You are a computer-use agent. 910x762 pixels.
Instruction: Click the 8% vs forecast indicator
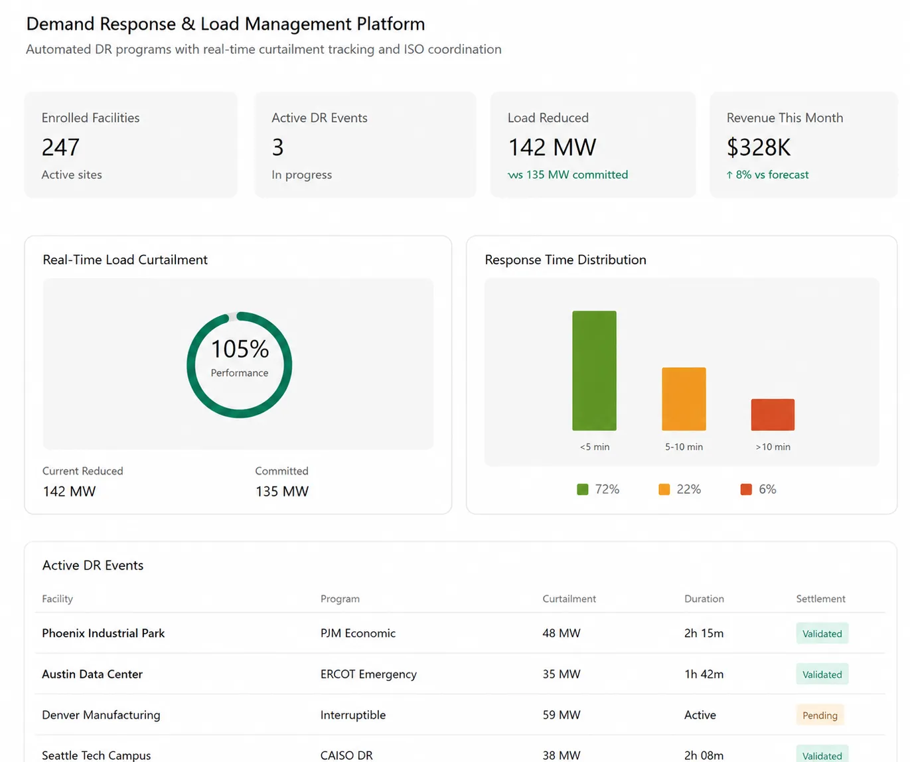pyautogui.click(x=767, y=175)
